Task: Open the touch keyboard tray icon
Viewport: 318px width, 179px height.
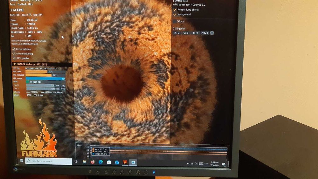Action: coord(201,163)
